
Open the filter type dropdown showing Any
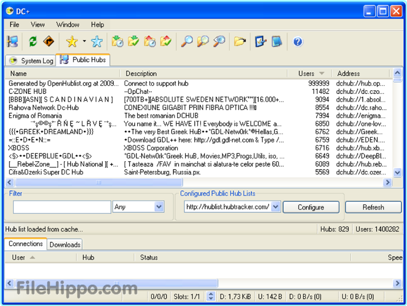coord(138,207)
